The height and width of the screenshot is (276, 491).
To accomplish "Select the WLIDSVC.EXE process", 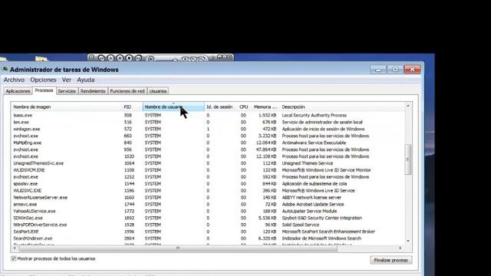I will point(208,191).
